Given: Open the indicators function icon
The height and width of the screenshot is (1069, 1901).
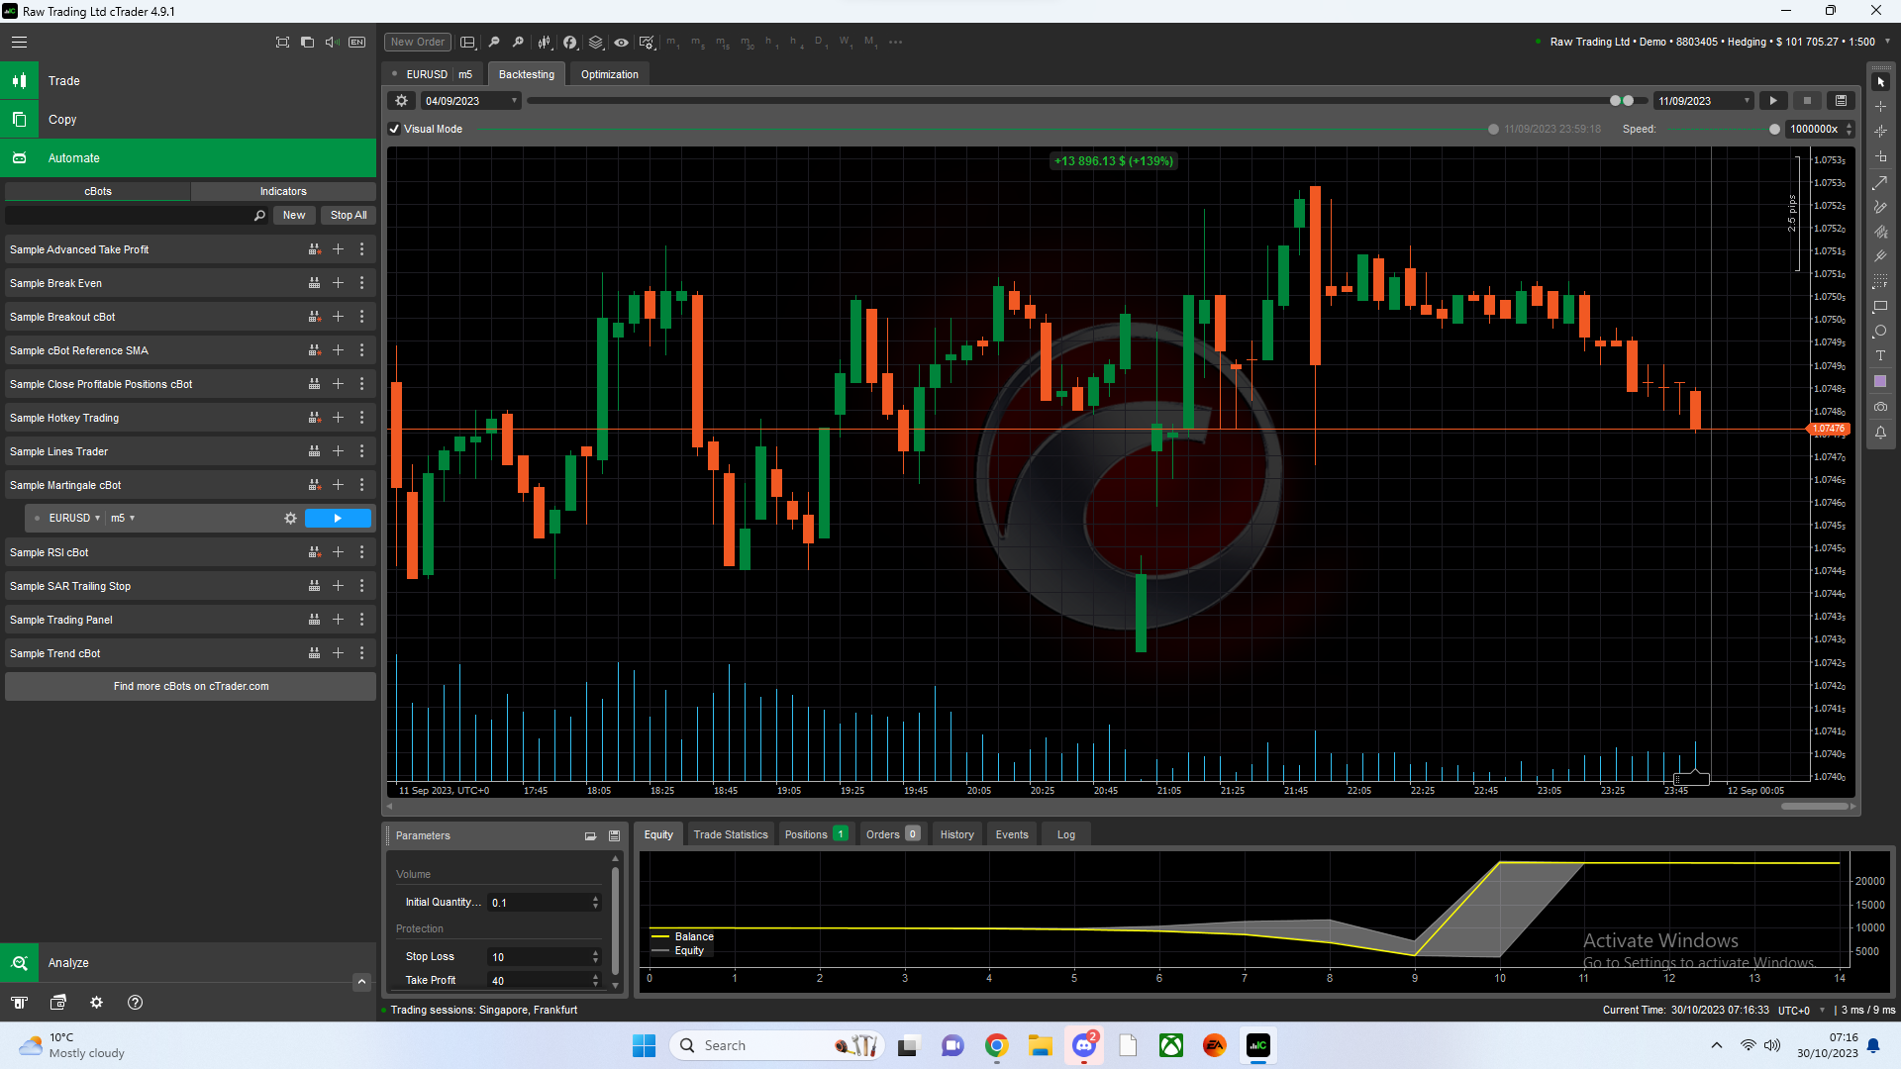Looking at the screenshot, I should pos(570,42).
